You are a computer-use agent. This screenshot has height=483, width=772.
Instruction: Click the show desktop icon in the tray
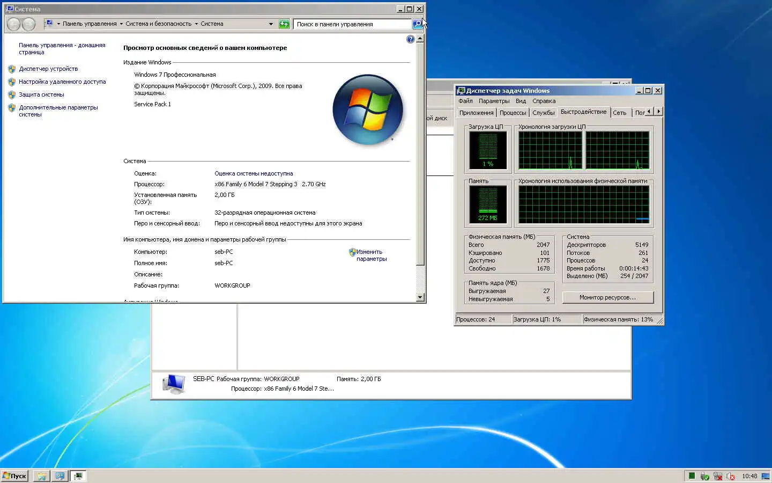(766, 476)
